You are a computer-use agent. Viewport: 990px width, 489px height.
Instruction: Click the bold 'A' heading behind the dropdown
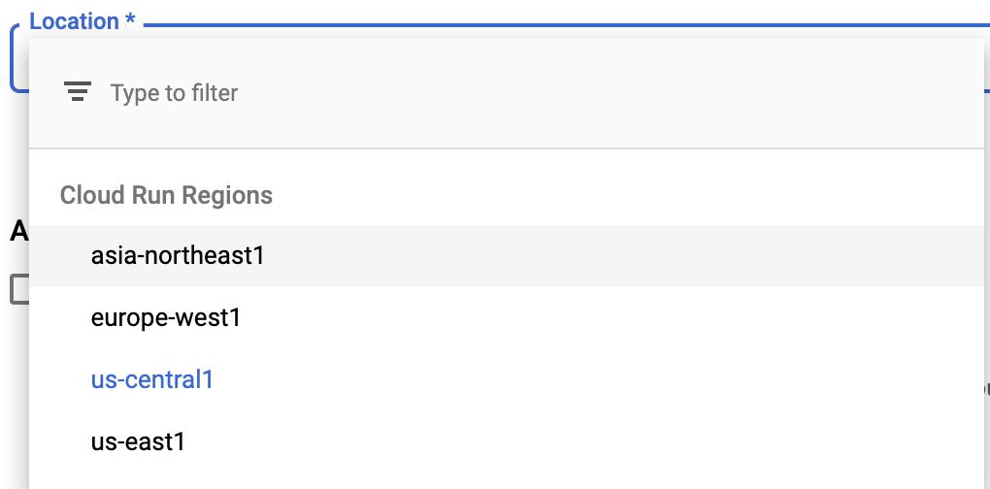(19, 232)
